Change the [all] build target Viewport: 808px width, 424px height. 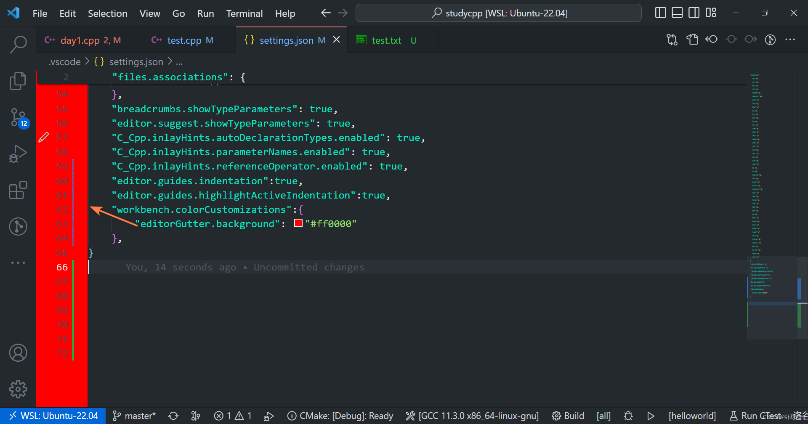click(x=603, y=416)
